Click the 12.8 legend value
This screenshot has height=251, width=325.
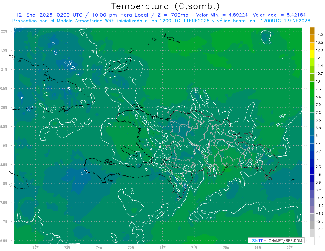[319, 50]
